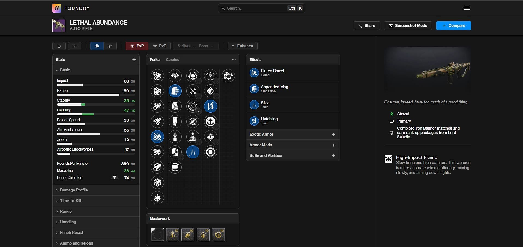523x247 pixels.
Task: Click the Lethal Abundance weapon thumbnail
Action: pos(59,26)
